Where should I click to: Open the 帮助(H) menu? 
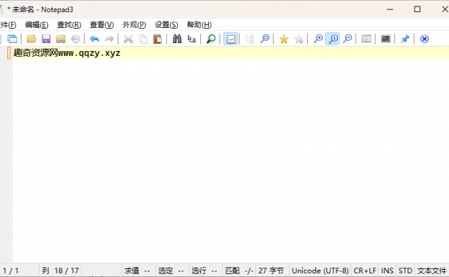tap(199, 25)
